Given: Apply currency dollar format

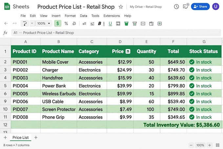Looking at the screenshot, I should pyautogui.click(x=58, y=23).
